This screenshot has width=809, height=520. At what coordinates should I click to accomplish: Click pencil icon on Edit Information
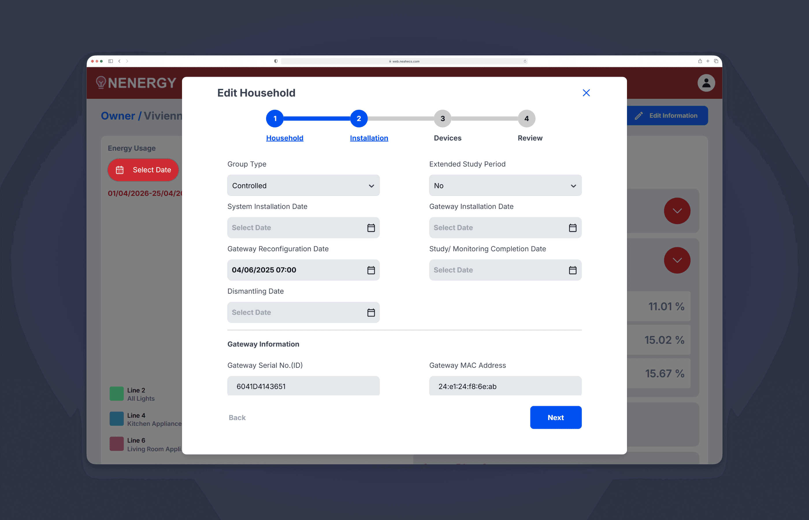[639, 116]
